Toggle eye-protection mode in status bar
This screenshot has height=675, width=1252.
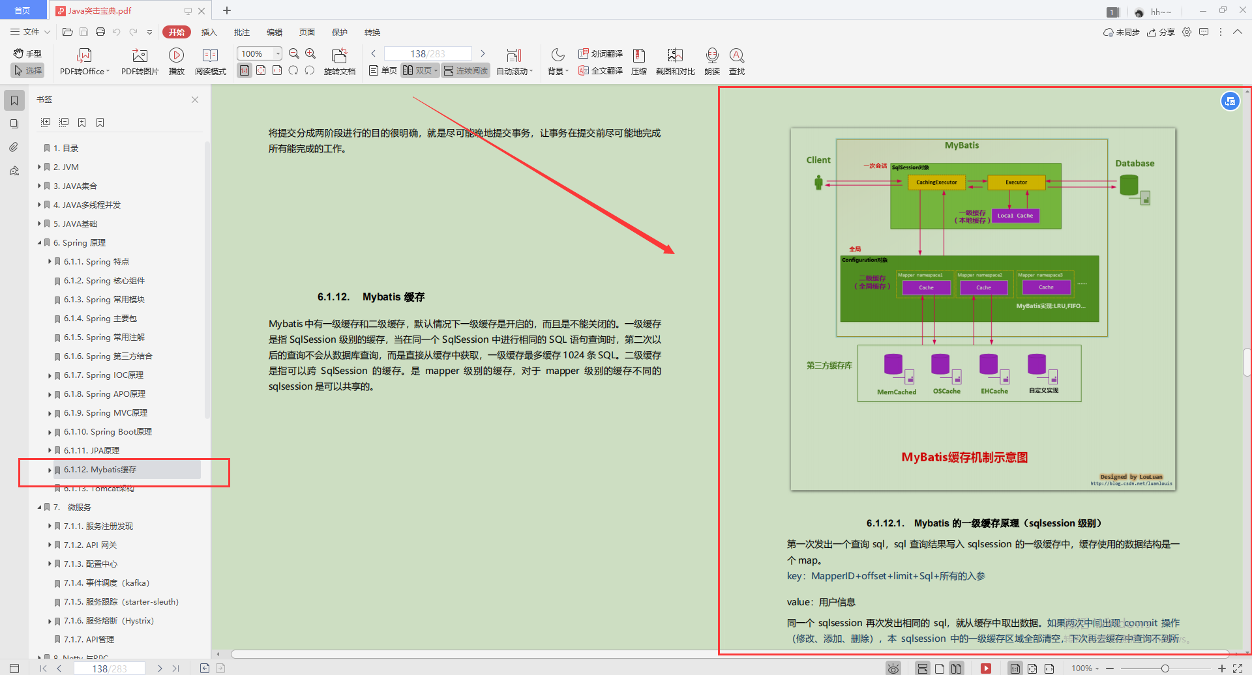[x=893, y=668]
